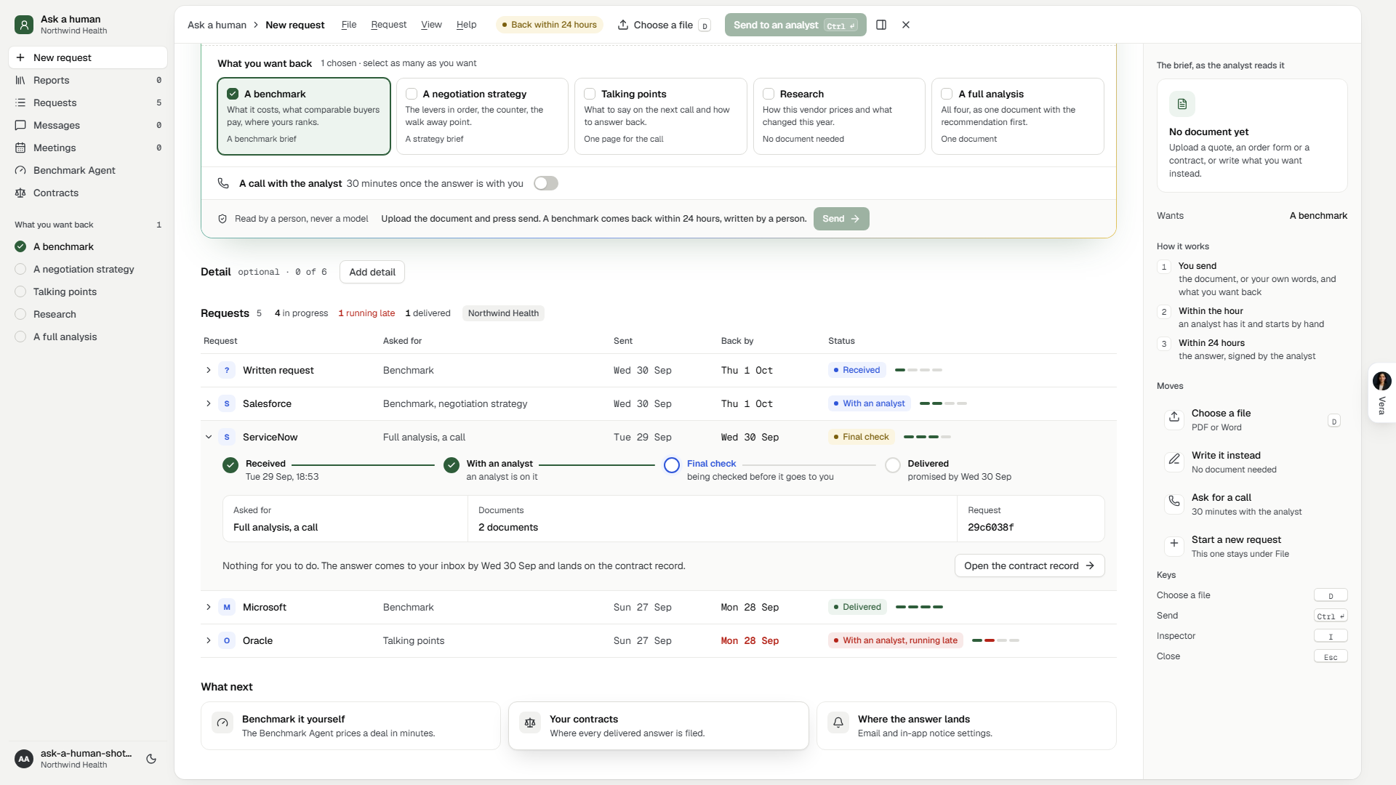Open the Benchmark it yourself card
The image size is (1396, 785).
click(x=350, y=725)
